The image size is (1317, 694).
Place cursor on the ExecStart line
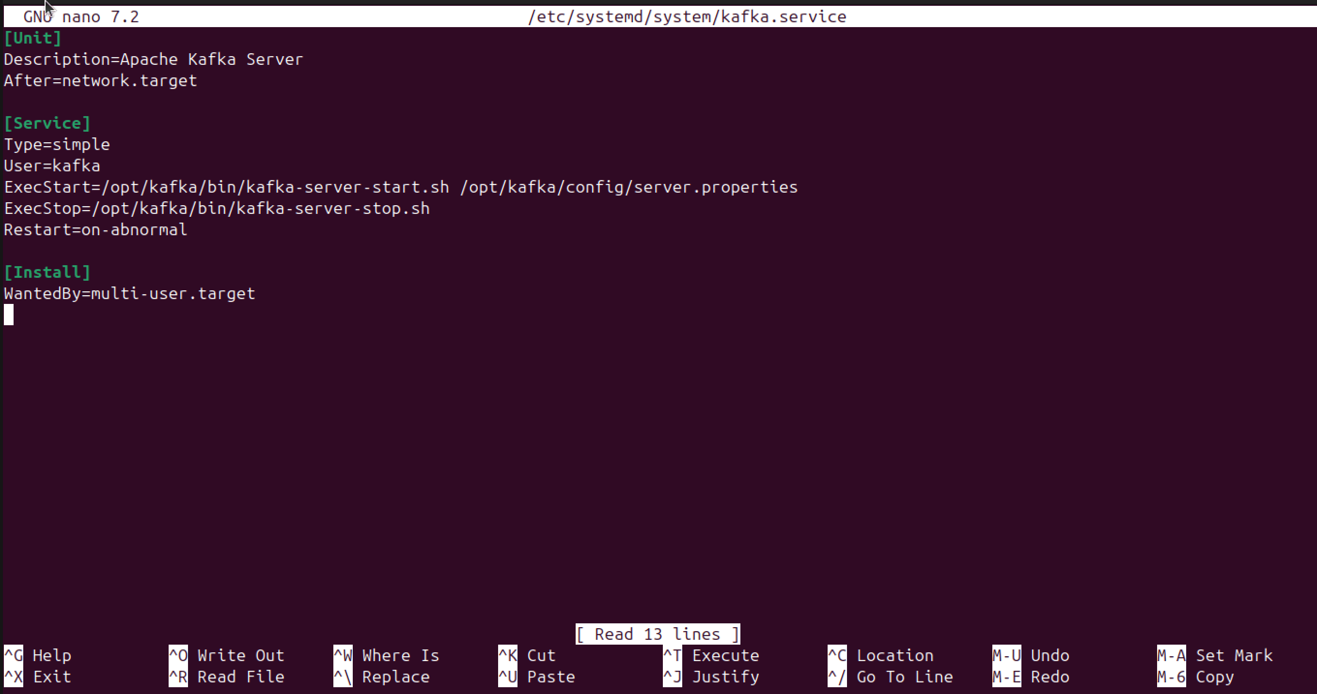400,187
